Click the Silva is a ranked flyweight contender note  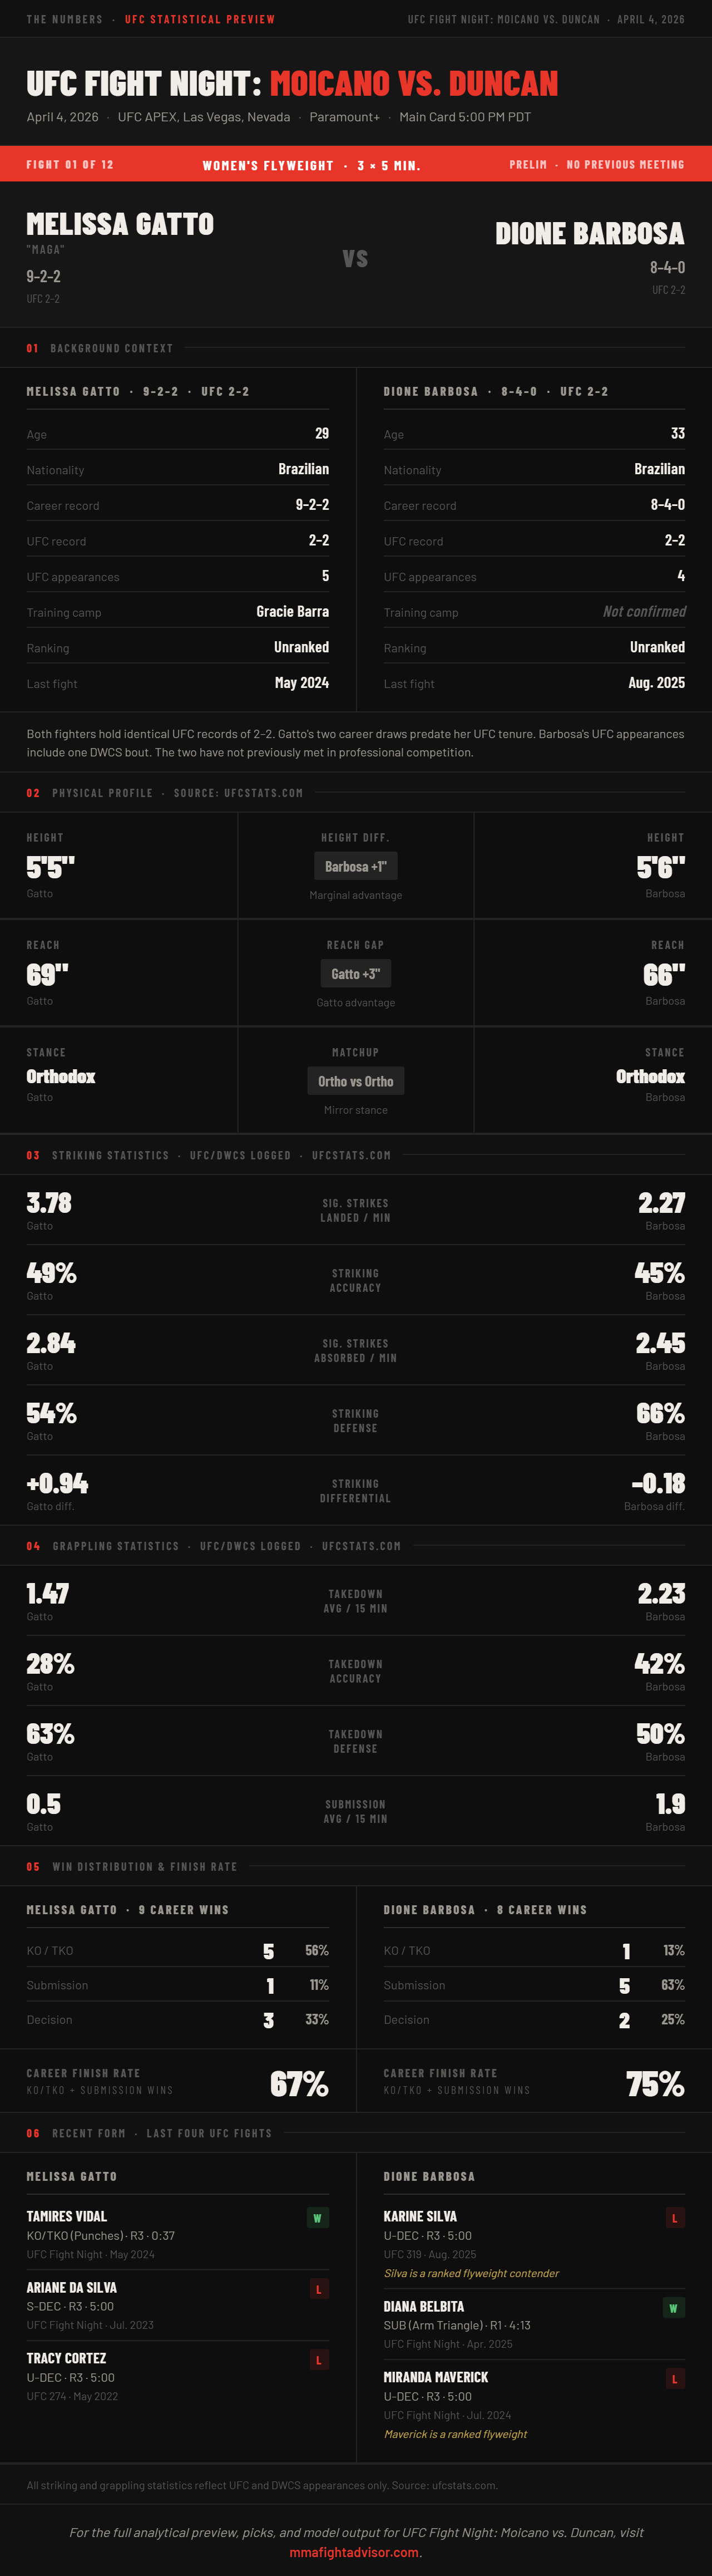(x=471, y=2273)
